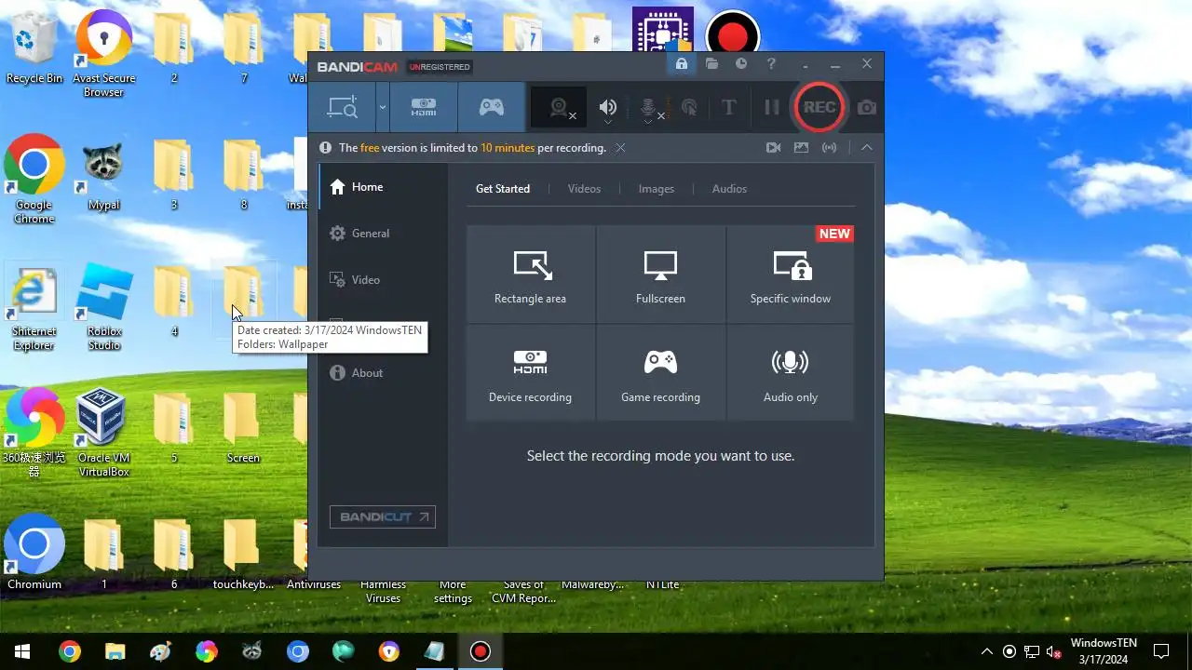Viewport: 1192px width, 670px height.
Task: Click video camera icon in notice bar
Action: point(773,148)
